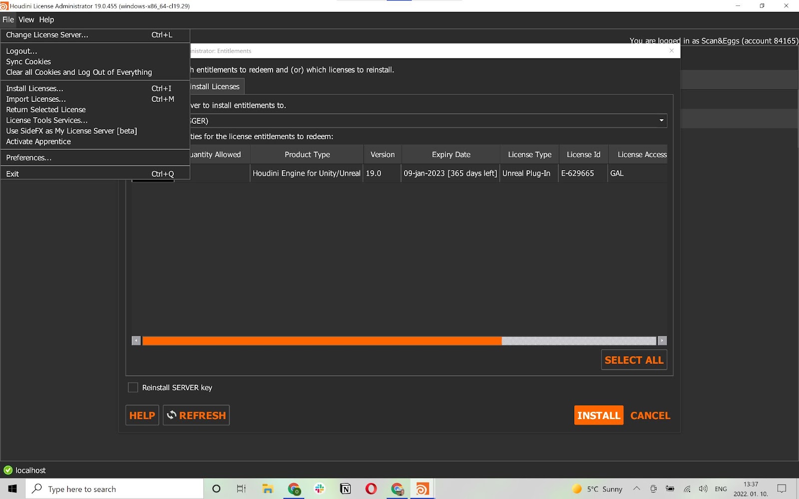The height and width of the screenshot is (499, 799).
Task: Enable the Reinstall SERVER key checkbox
Action: (x=133, y=387)
